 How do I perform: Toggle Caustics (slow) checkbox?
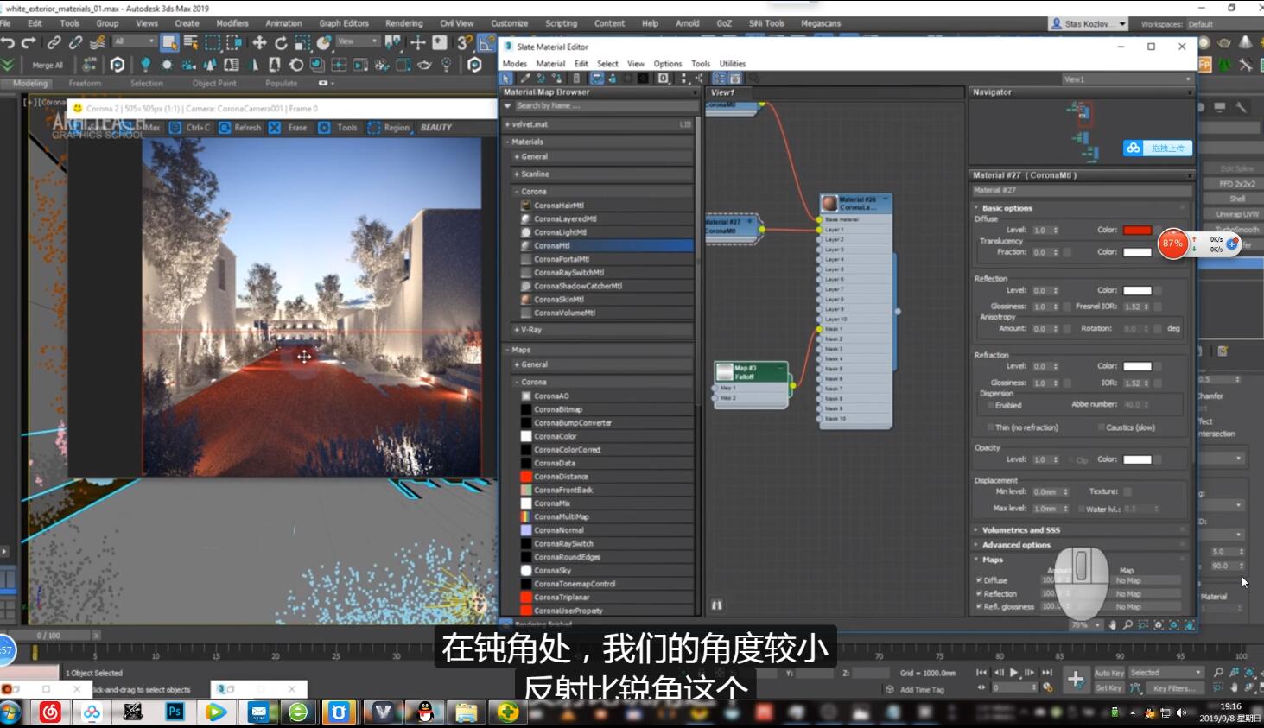click(1101, 427)
